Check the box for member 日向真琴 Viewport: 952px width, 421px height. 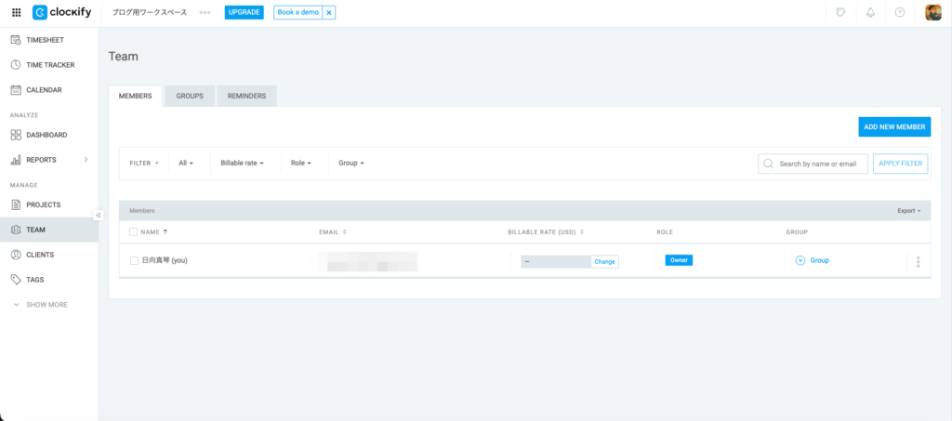click(x=134, y=260)
